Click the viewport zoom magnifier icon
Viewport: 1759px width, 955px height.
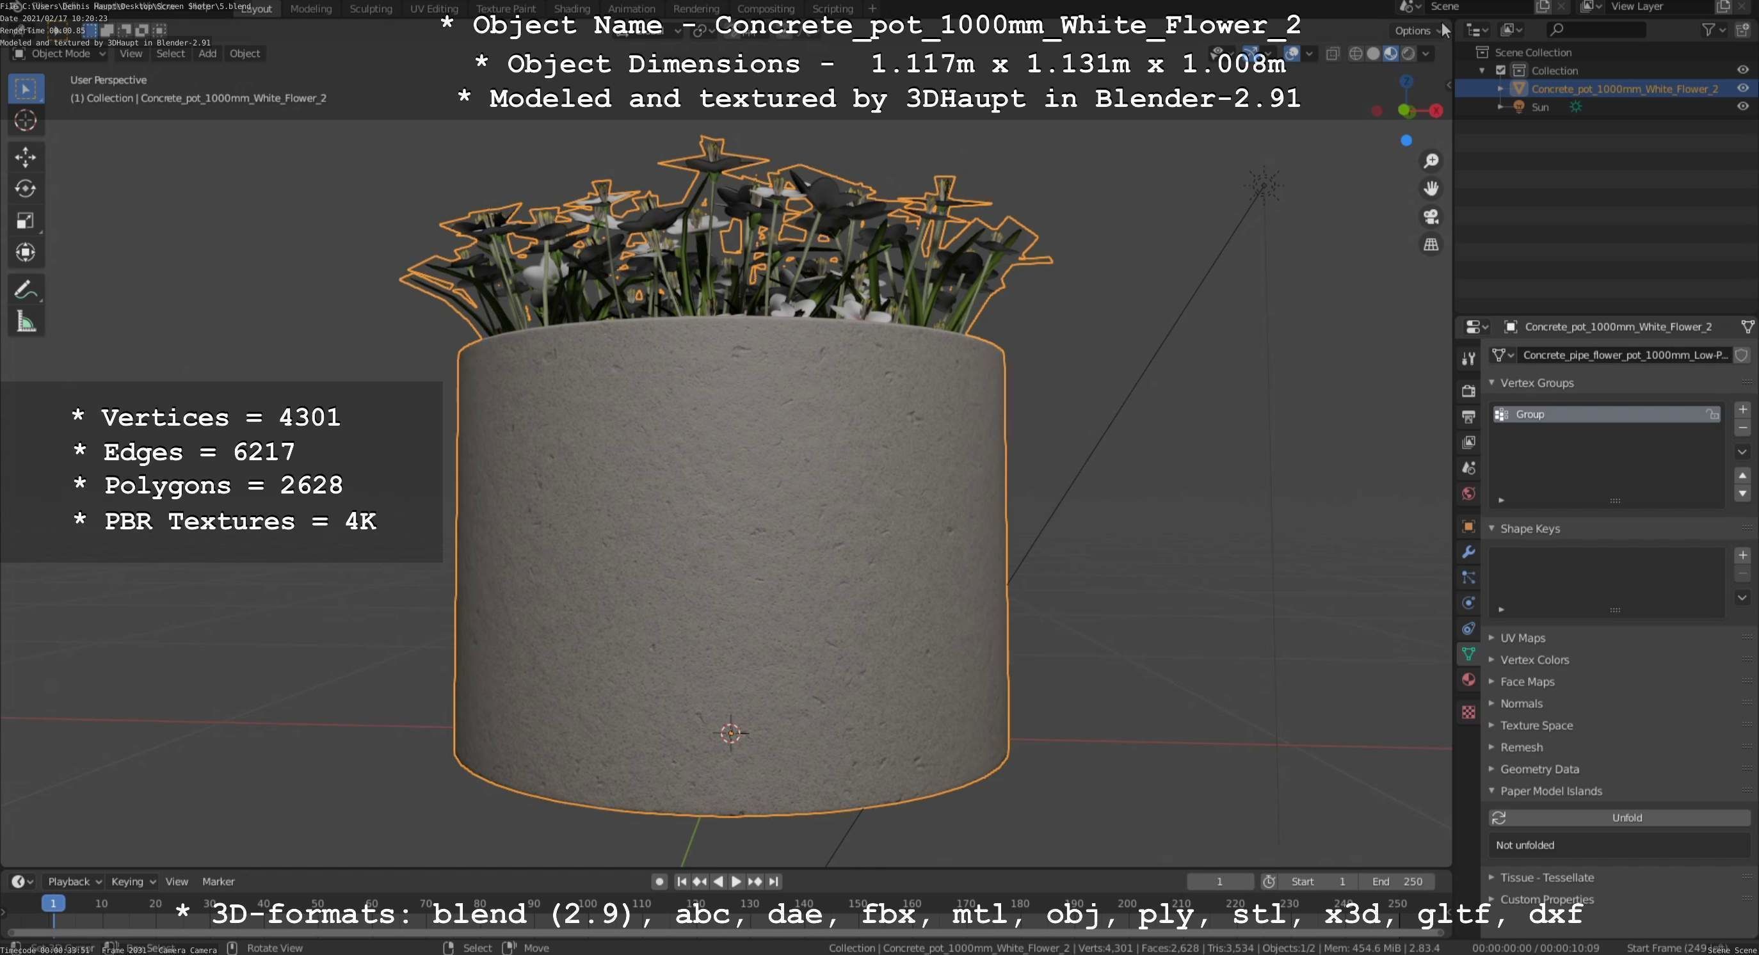coord(1431,161)
